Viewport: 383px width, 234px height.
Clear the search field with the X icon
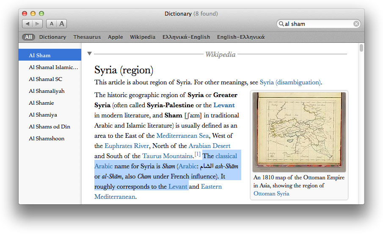coord(356,24)
